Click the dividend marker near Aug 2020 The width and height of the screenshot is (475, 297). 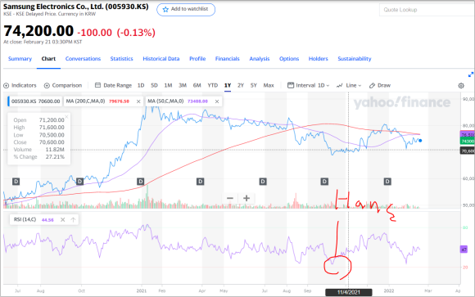pos(16,182)
